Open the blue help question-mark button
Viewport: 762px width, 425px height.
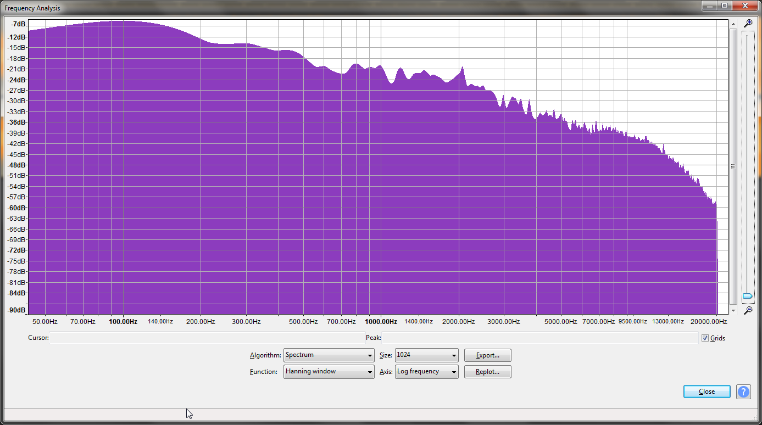tap(743, 392)
